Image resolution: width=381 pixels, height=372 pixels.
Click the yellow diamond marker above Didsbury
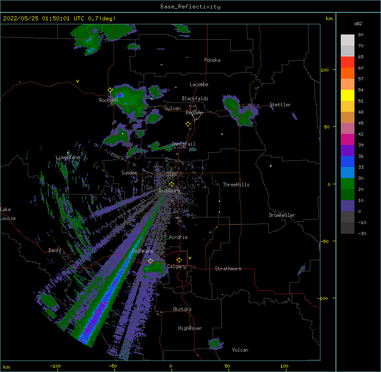(171, 184)
